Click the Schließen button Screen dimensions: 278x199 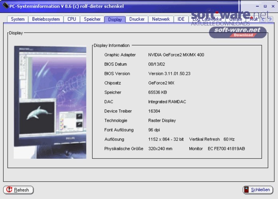click(258, 190)
